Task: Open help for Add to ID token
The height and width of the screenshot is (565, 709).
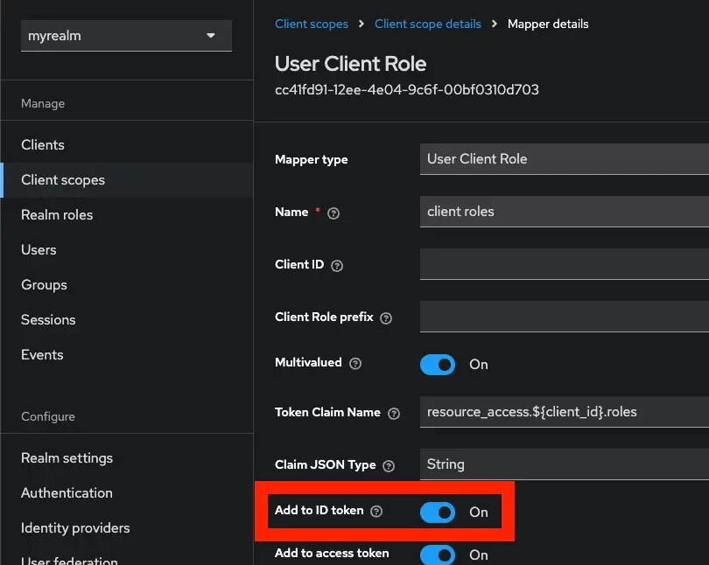Action: (376, 510)
